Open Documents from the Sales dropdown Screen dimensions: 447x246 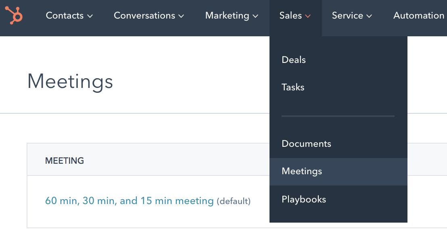[306, 144]
